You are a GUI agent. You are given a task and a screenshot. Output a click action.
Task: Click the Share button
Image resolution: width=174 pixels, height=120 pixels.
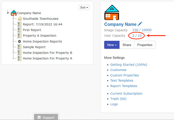[127, 45]
